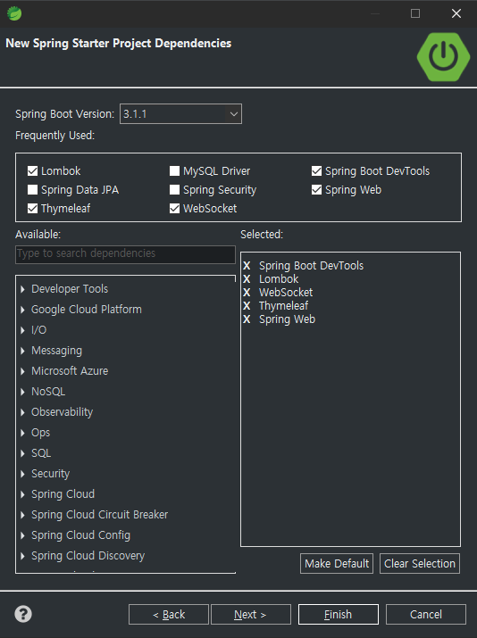This screenshot has width=477, height=638.
Task: Expand the Ops category
Action: (x=23, y=433)
